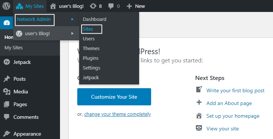Click the screen icon beside View your site
Screen dimensions: 273x139
click(199, 128)
